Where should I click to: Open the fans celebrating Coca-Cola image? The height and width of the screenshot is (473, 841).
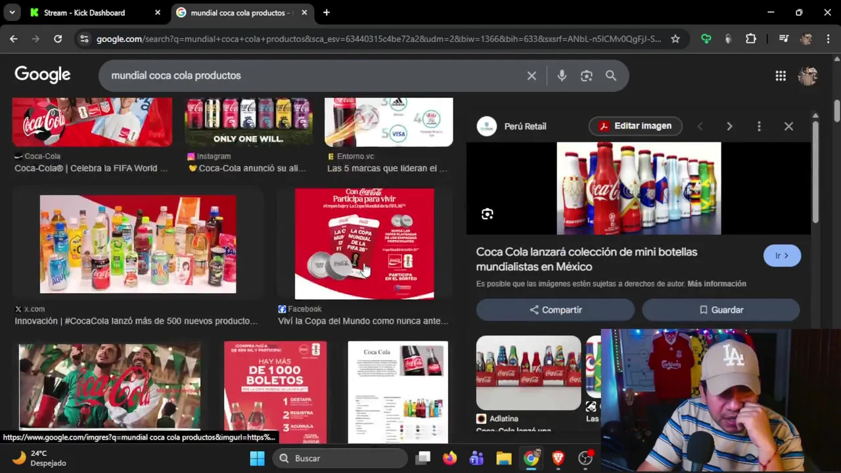click(110, 386)
